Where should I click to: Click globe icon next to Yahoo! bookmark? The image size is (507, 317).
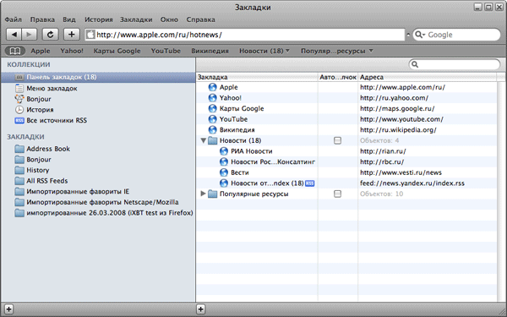pyautogui.click(x=212, y=98)
